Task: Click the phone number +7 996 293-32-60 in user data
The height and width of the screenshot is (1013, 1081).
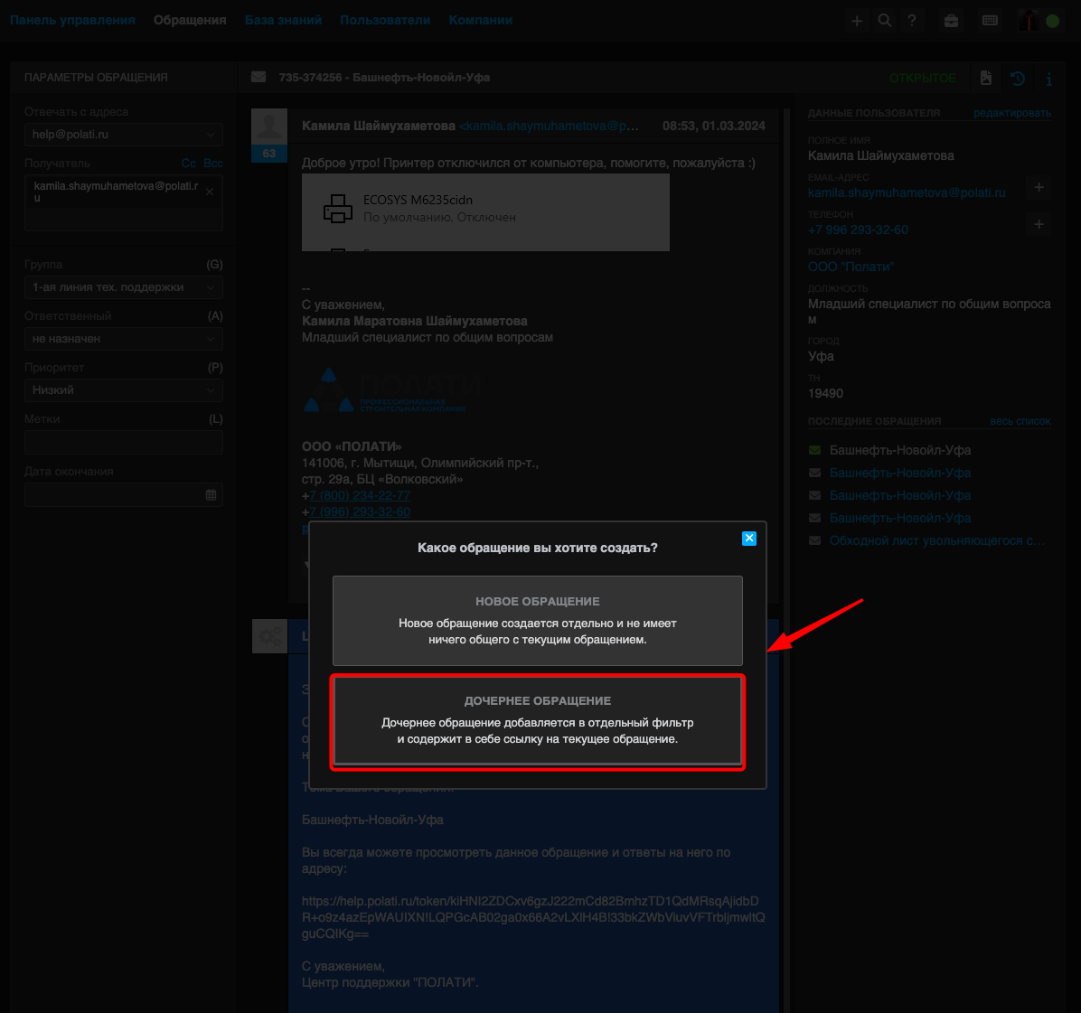Action: [858, 230]
